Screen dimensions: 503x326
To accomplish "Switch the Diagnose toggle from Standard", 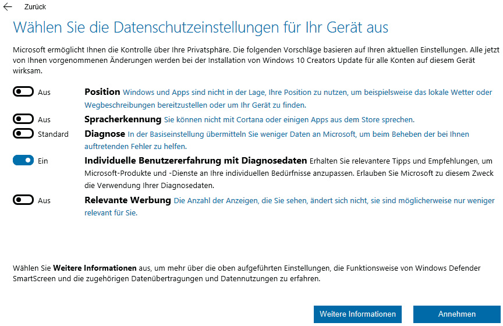I will click(x=23, y=134).
